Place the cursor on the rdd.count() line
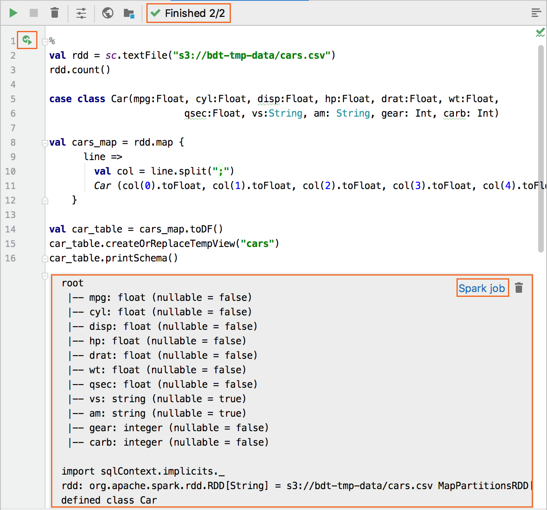 click(80, 70)
